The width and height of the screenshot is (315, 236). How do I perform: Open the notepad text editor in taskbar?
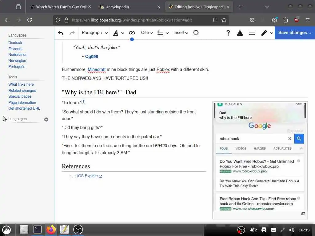point(65,230)
